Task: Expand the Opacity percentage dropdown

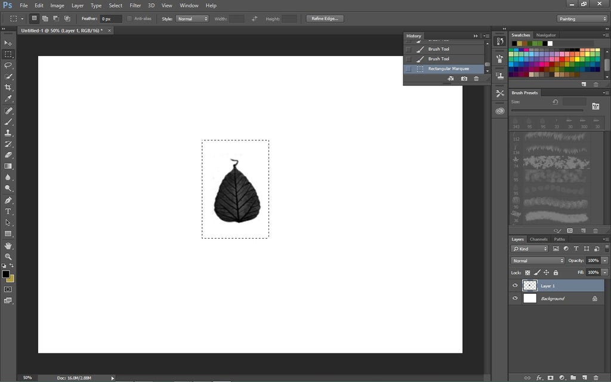Action: click(604, 260)
